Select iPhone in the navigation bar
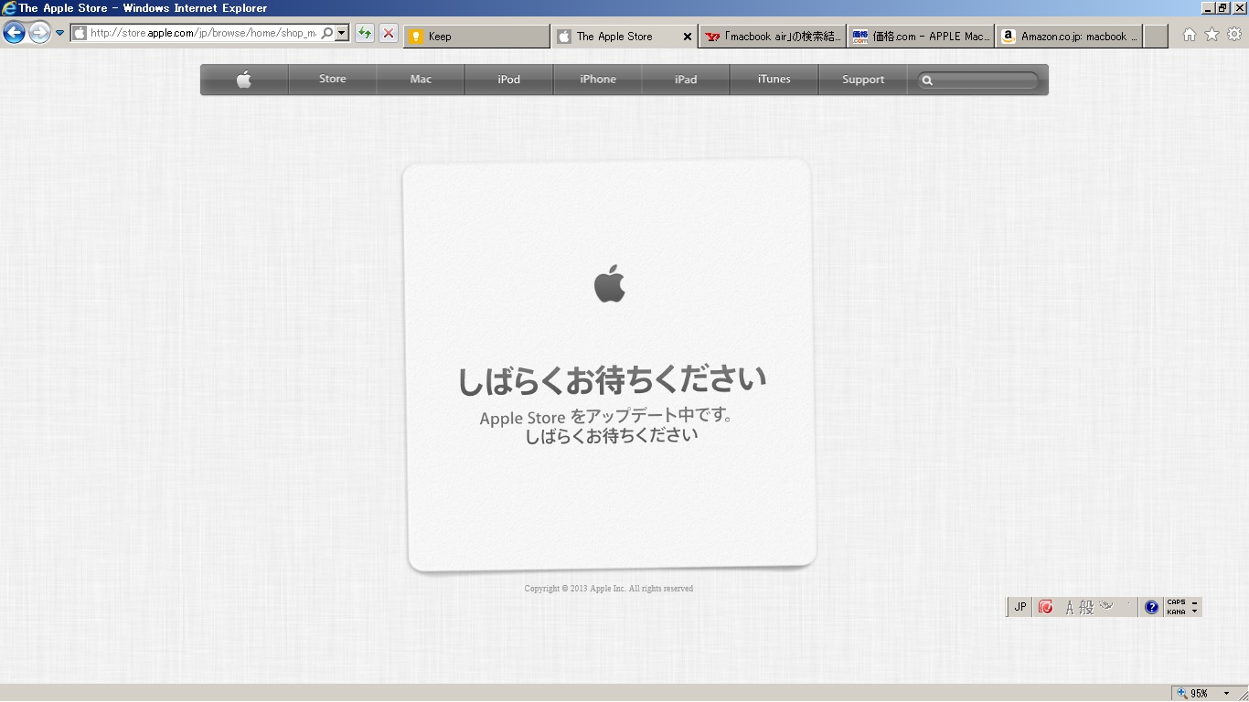The width and height of the screenshot is (1249, 702). [598, 80]
